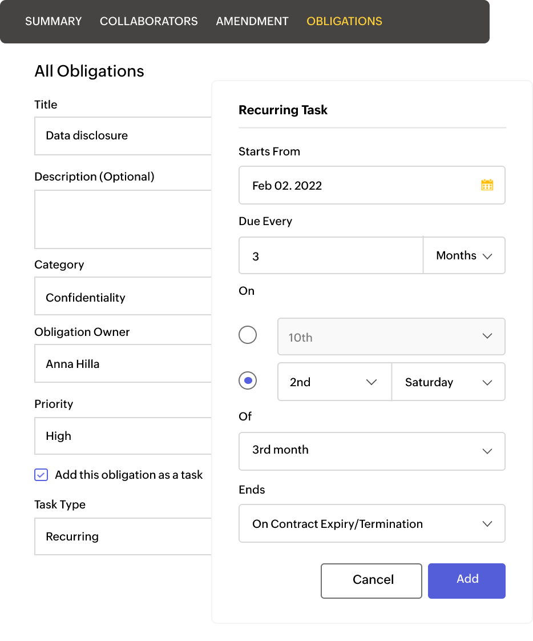
Task: Click the Title field with Data disclosure
Action: click(x=123, y=136)
